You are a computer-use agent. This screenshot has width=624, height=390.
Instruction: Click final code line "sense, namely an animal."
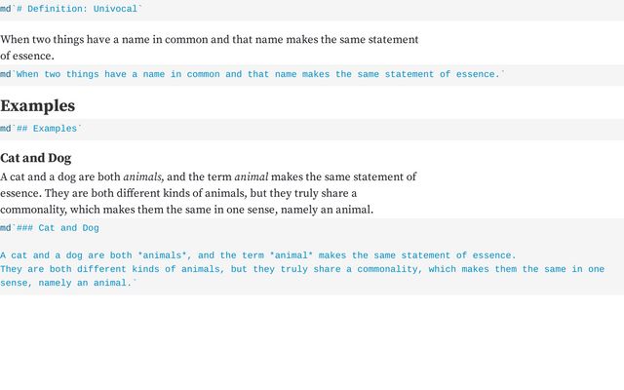click(x=66, y=283)
